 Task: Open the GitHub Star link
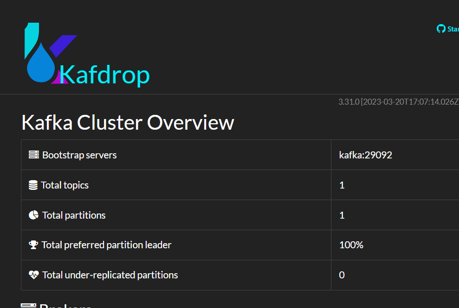point(448,29)
